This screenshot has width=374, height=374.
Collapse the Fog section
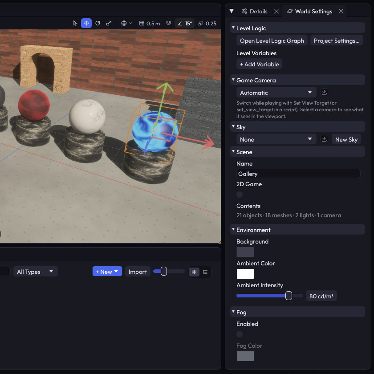297,312
